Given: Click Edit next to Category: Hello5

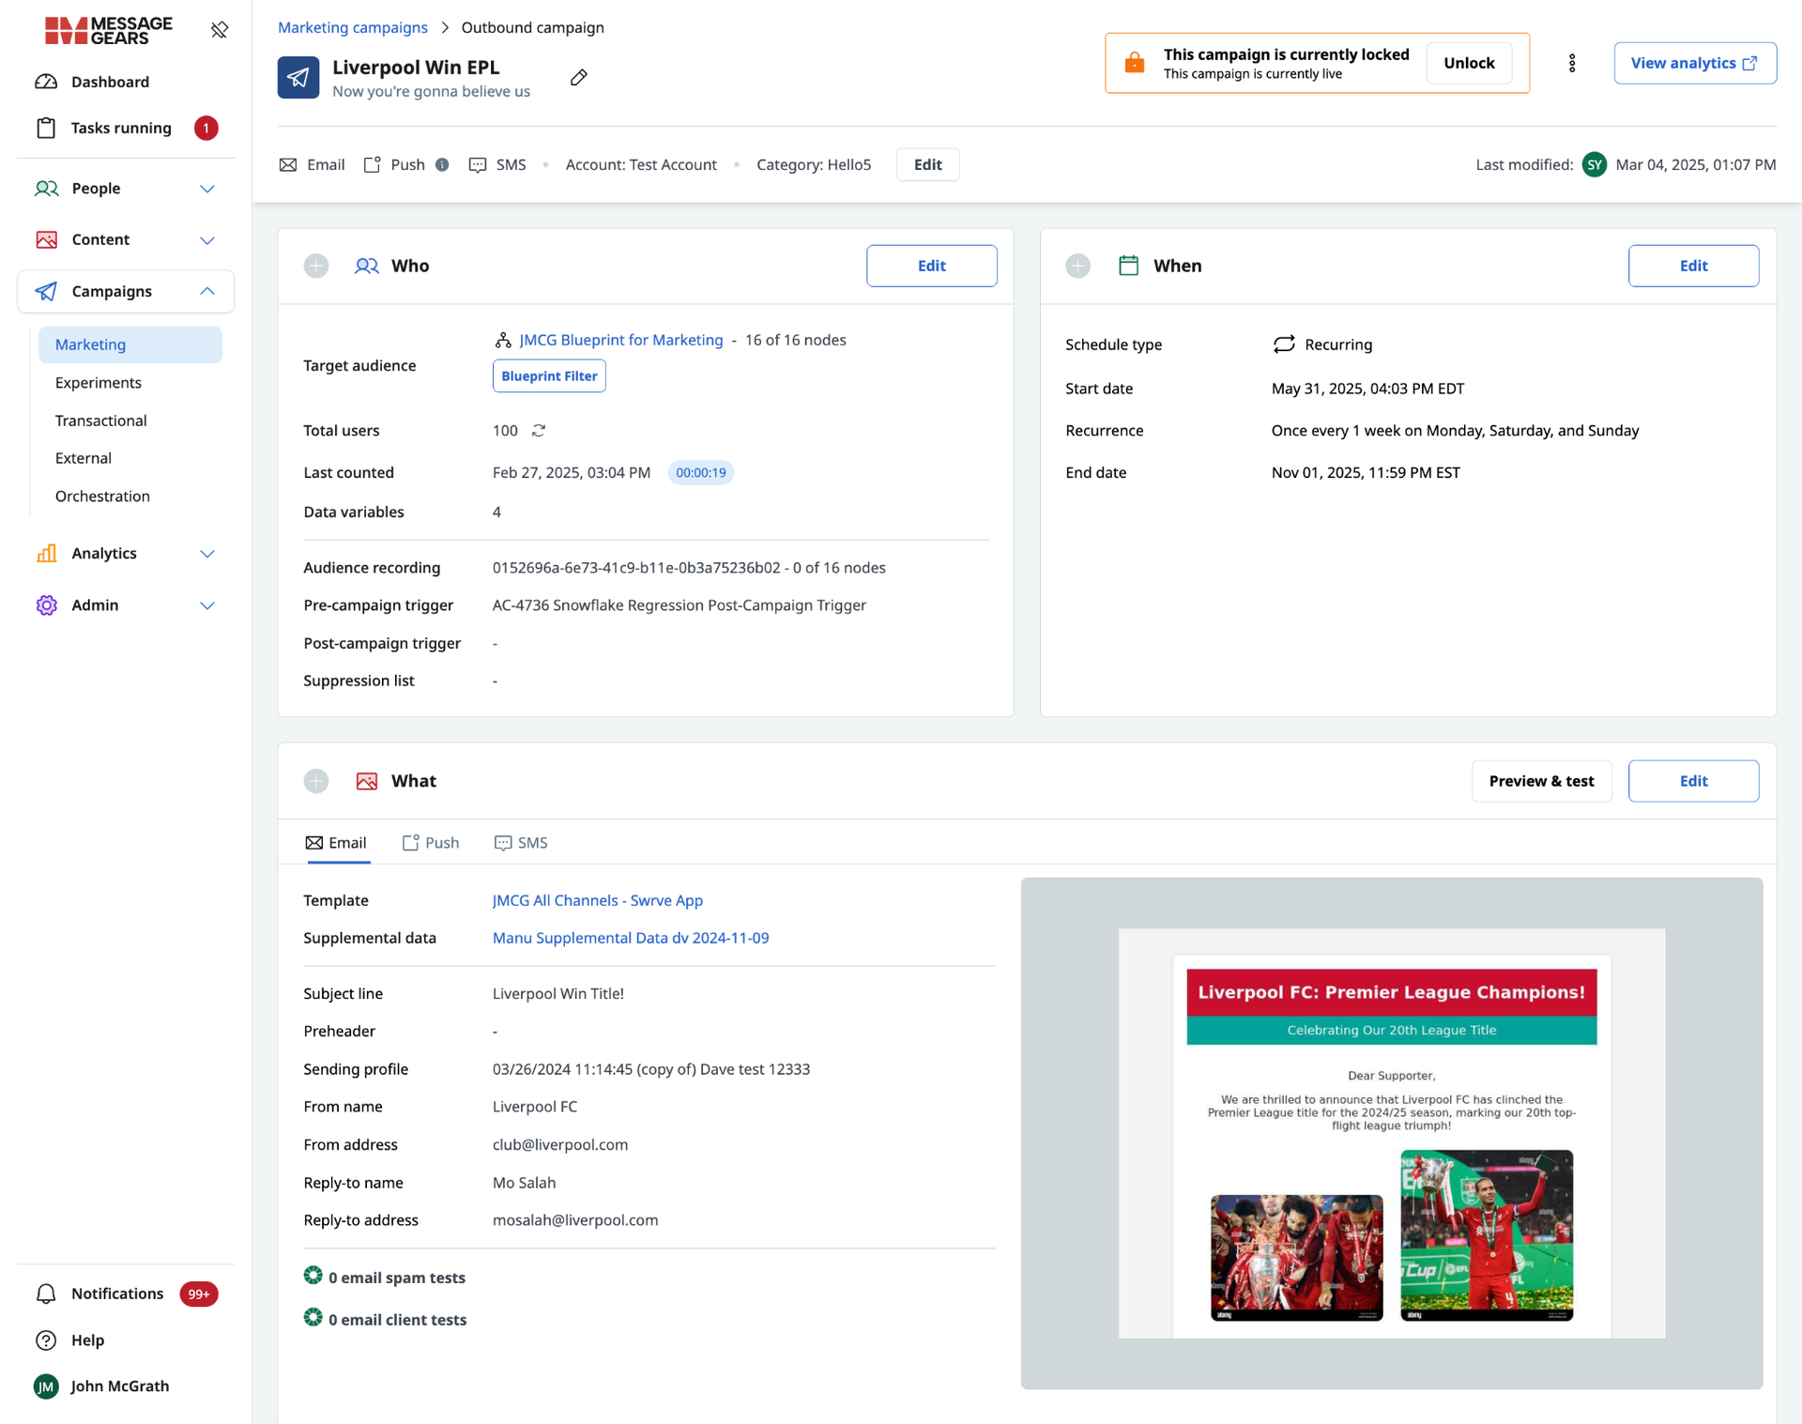Looking at the screenshot, I should [928, 164].
